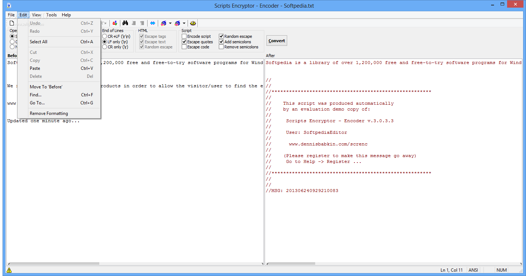Uncheck the Escape quotes checkbox
526x276 pixels.
coord(184,42)
